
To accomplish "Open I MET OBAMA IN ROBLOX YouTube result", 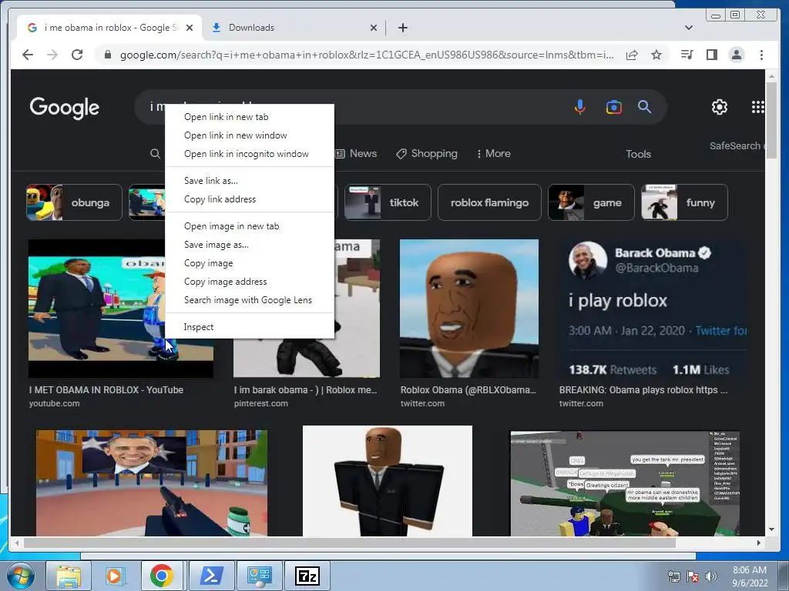I will pos(106,390).
